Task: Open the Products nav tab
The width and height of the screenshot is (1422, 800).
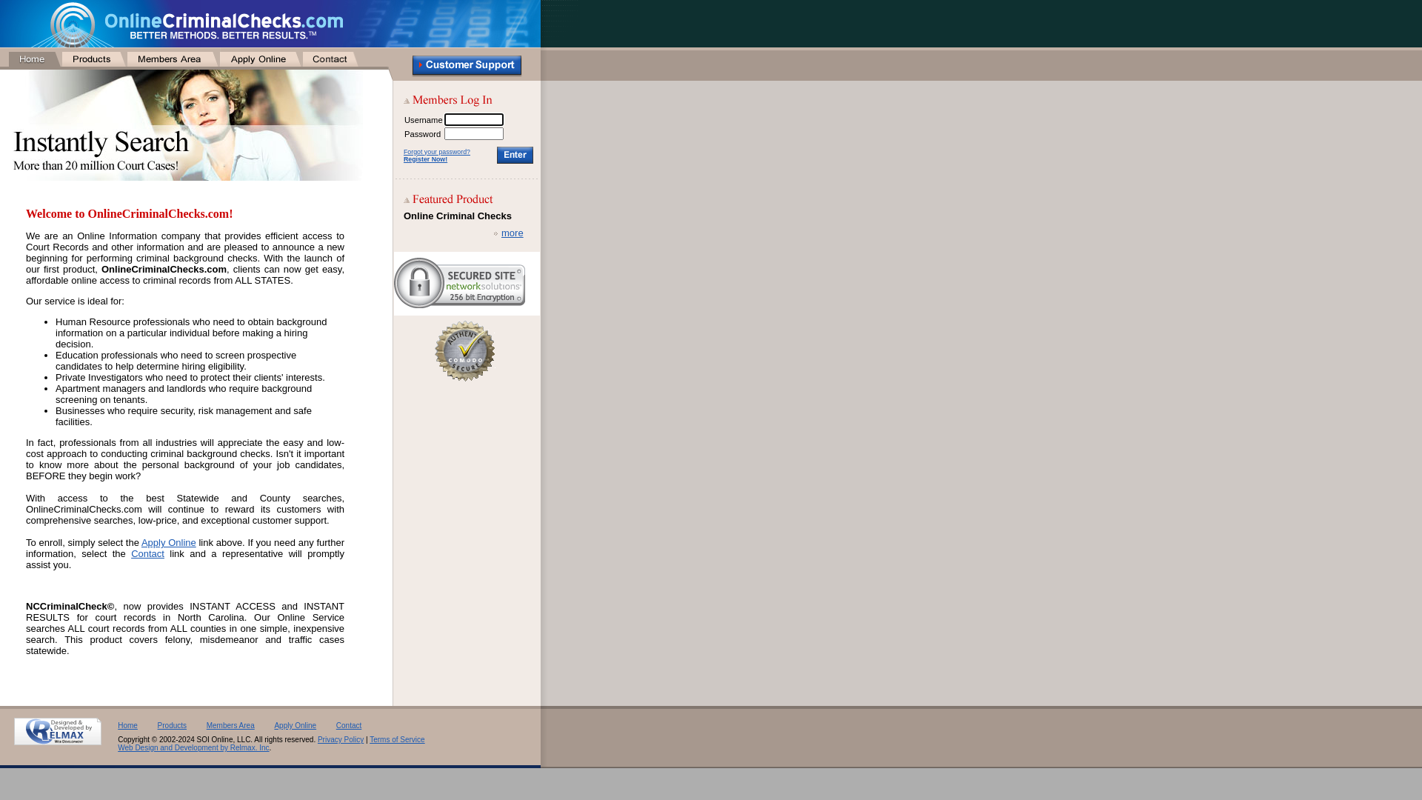Action: tap(93, 59)
